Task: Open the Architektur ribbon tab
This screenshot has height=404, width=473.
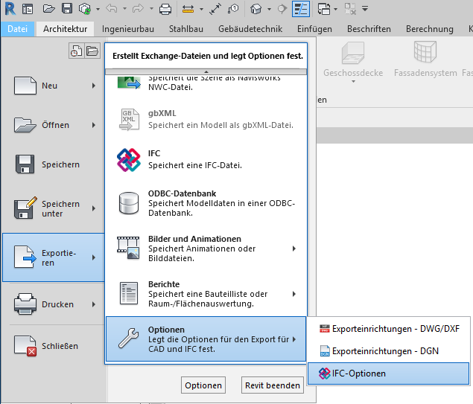Action: coord(65,29)
